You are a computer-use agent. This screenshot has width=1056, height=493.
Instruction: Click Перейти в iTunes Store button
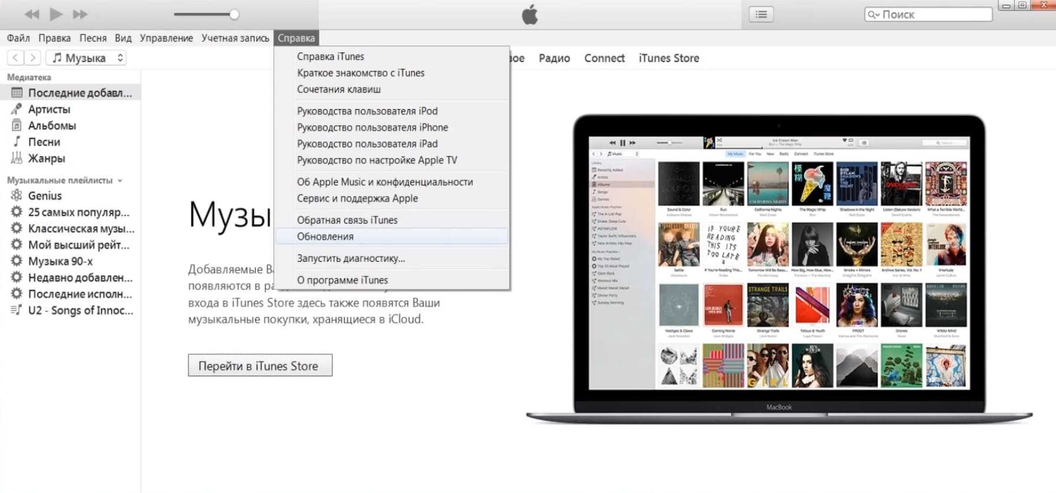point(260,366)
